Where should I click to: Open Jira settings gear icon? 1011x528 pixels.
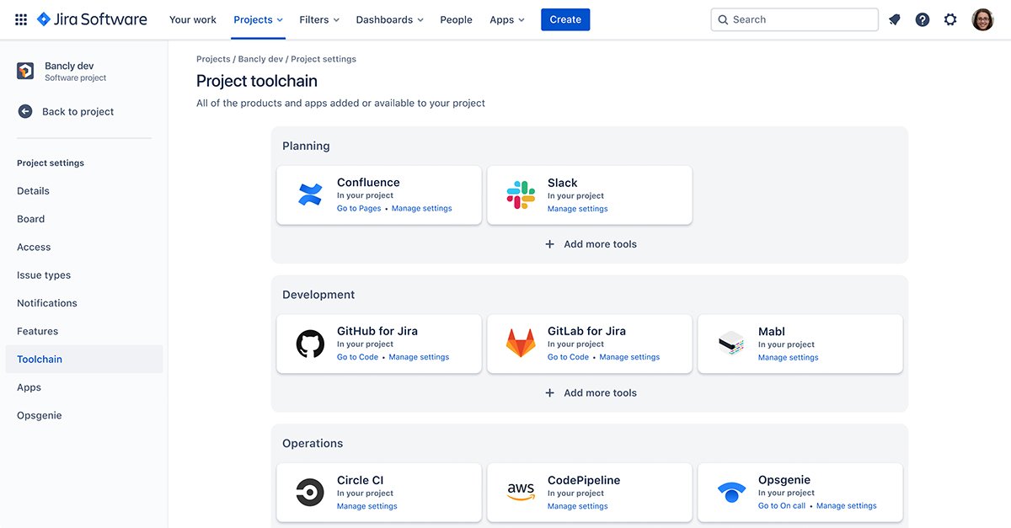click(950, 19)
